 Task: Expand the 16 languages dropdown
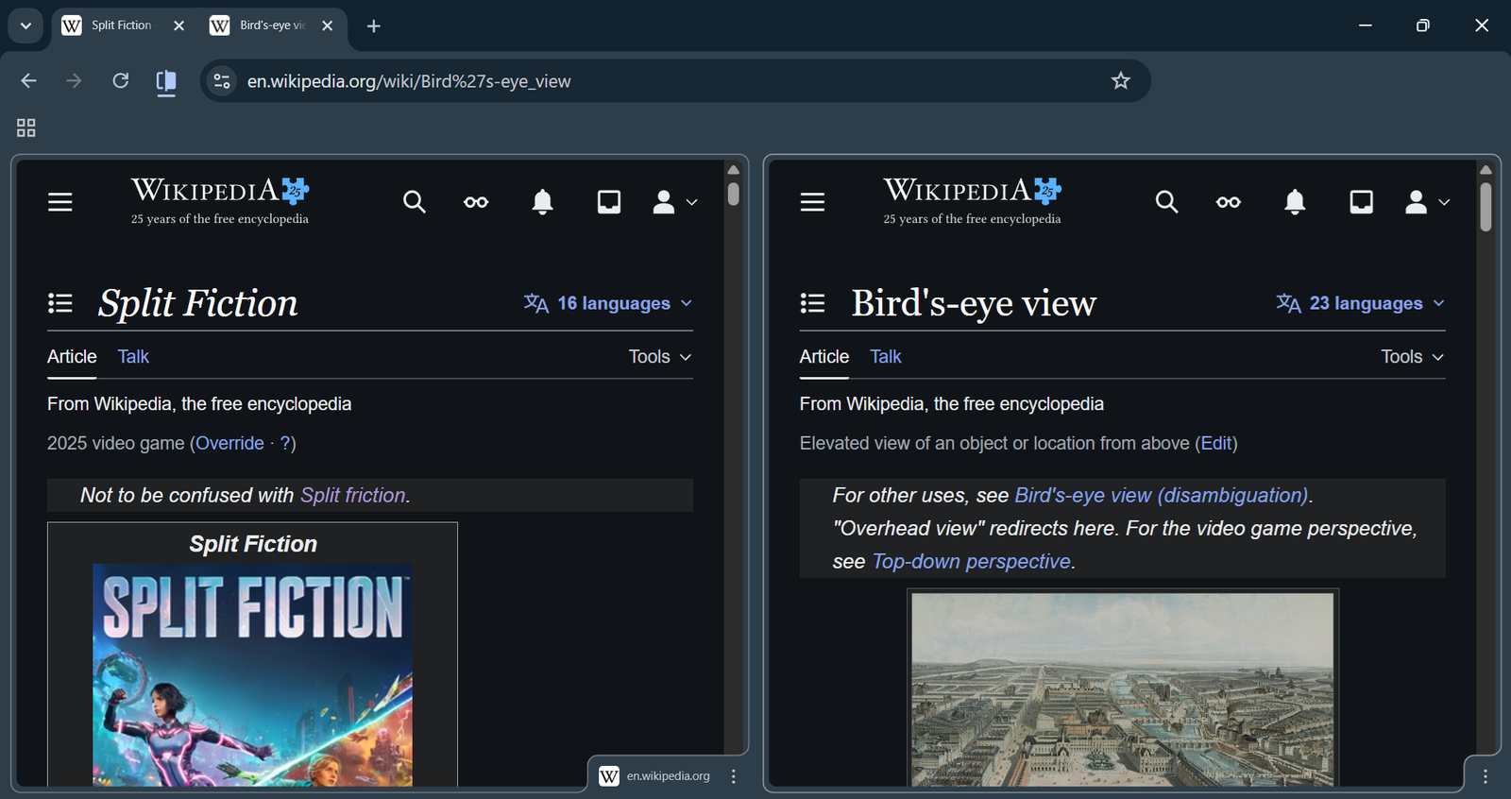click(609, 303)
